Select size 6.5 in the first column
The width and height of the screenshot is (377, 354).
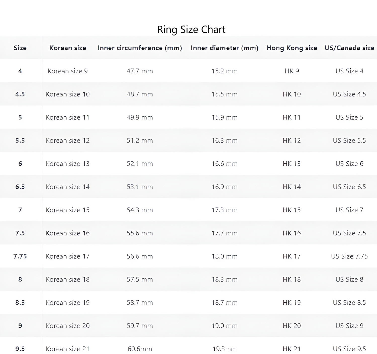coord(20,187)
